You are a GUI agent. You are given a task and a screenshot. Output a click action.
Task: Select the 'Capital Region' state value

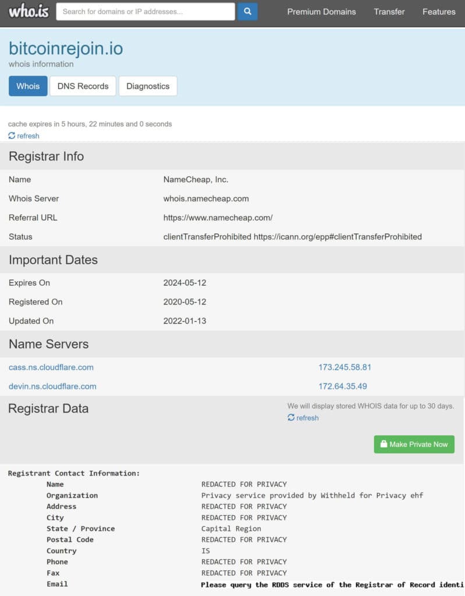pyautogui.click(x=231, y=528)
